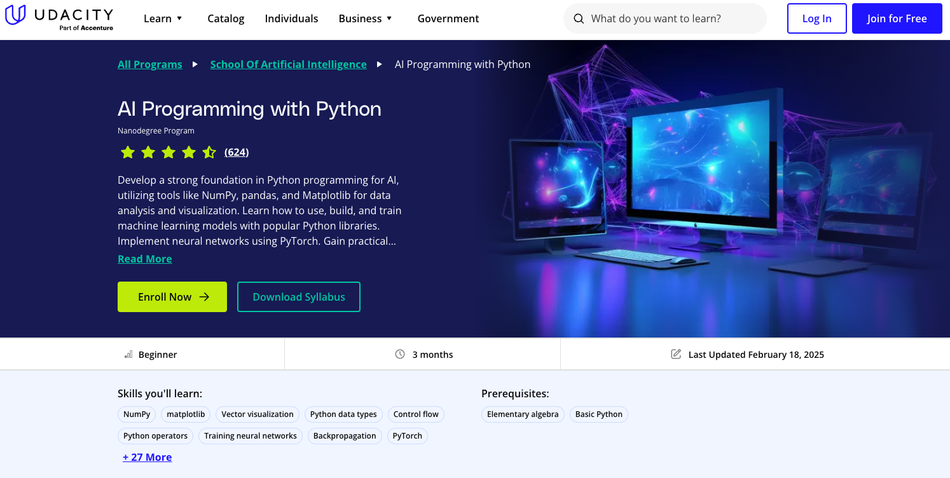Select the Python operators skill tag

[155, 436]
